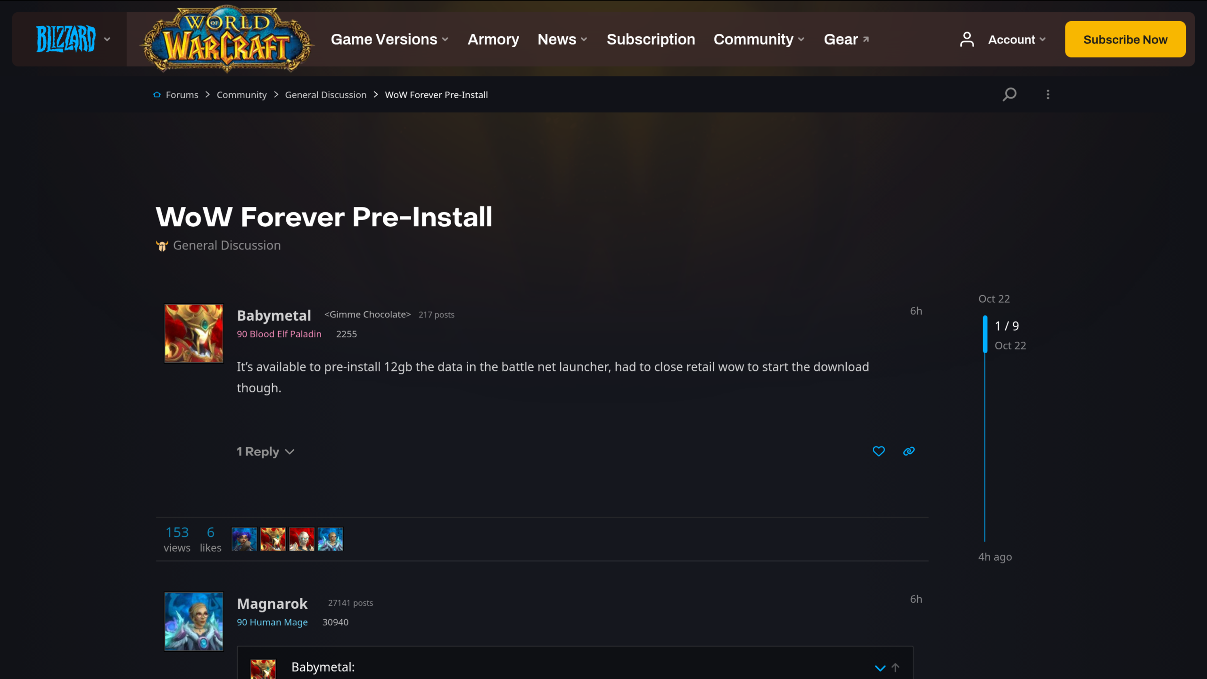Jump to Oct 22 timeline start date
This screenshot has width=1207, height=679.
pos(994,299)
